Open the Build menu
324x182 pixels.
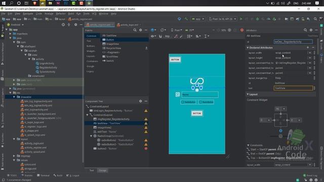(71, 14)
